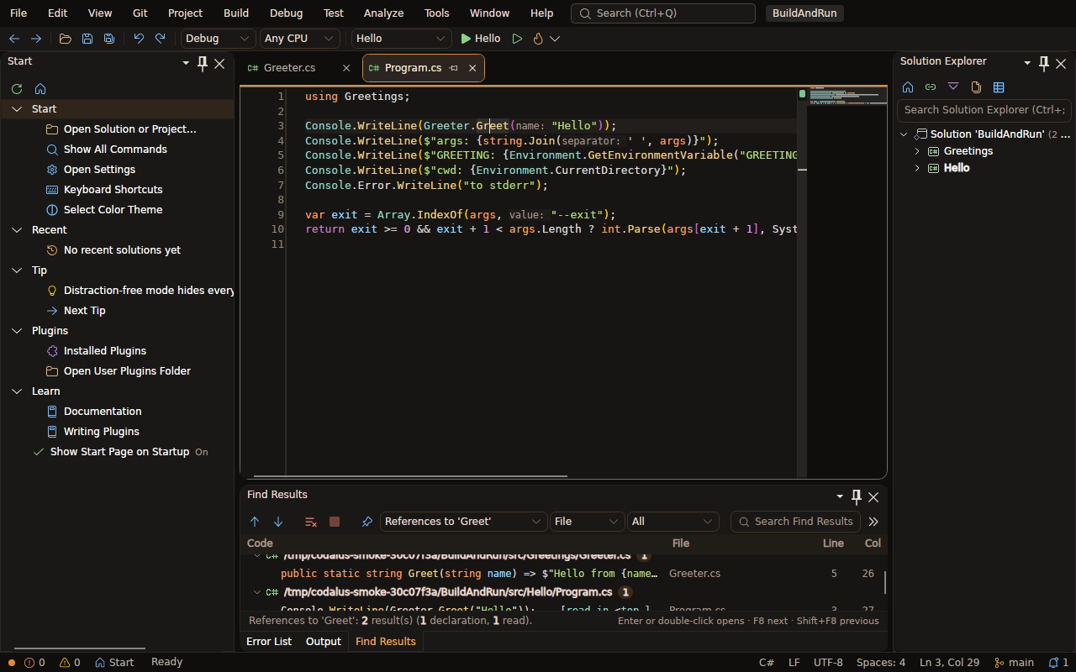The image size is (1076, 672).
Task: Click the editor horizontal scrollbar
Action: pos(410,476)
